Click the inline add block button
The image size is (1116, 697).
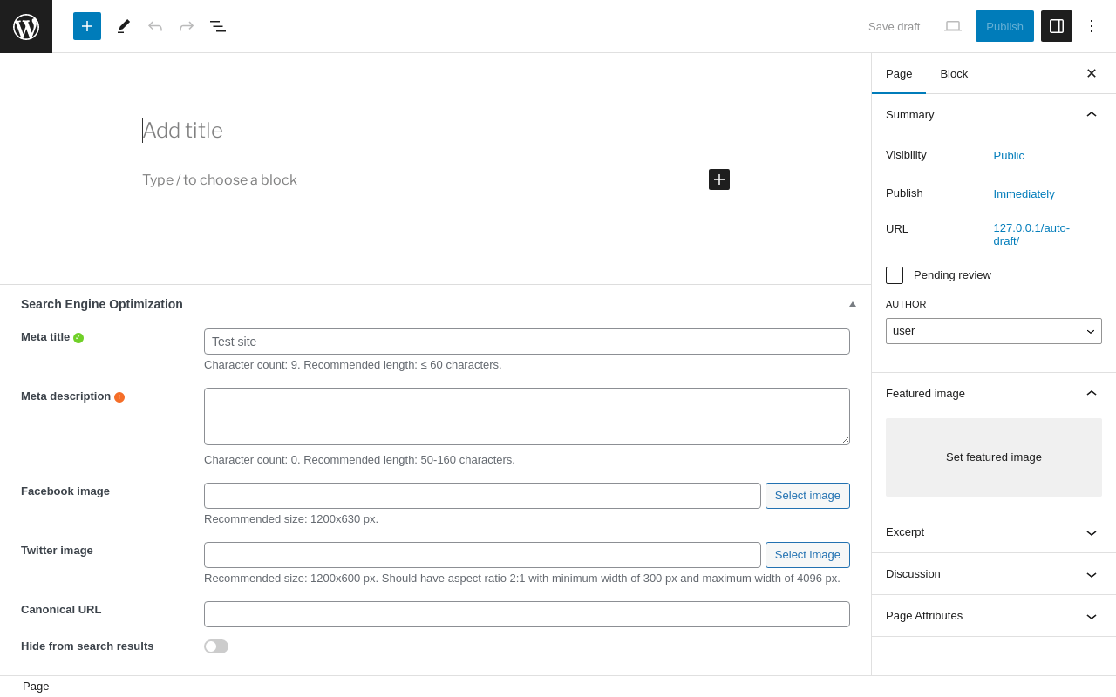719,179
